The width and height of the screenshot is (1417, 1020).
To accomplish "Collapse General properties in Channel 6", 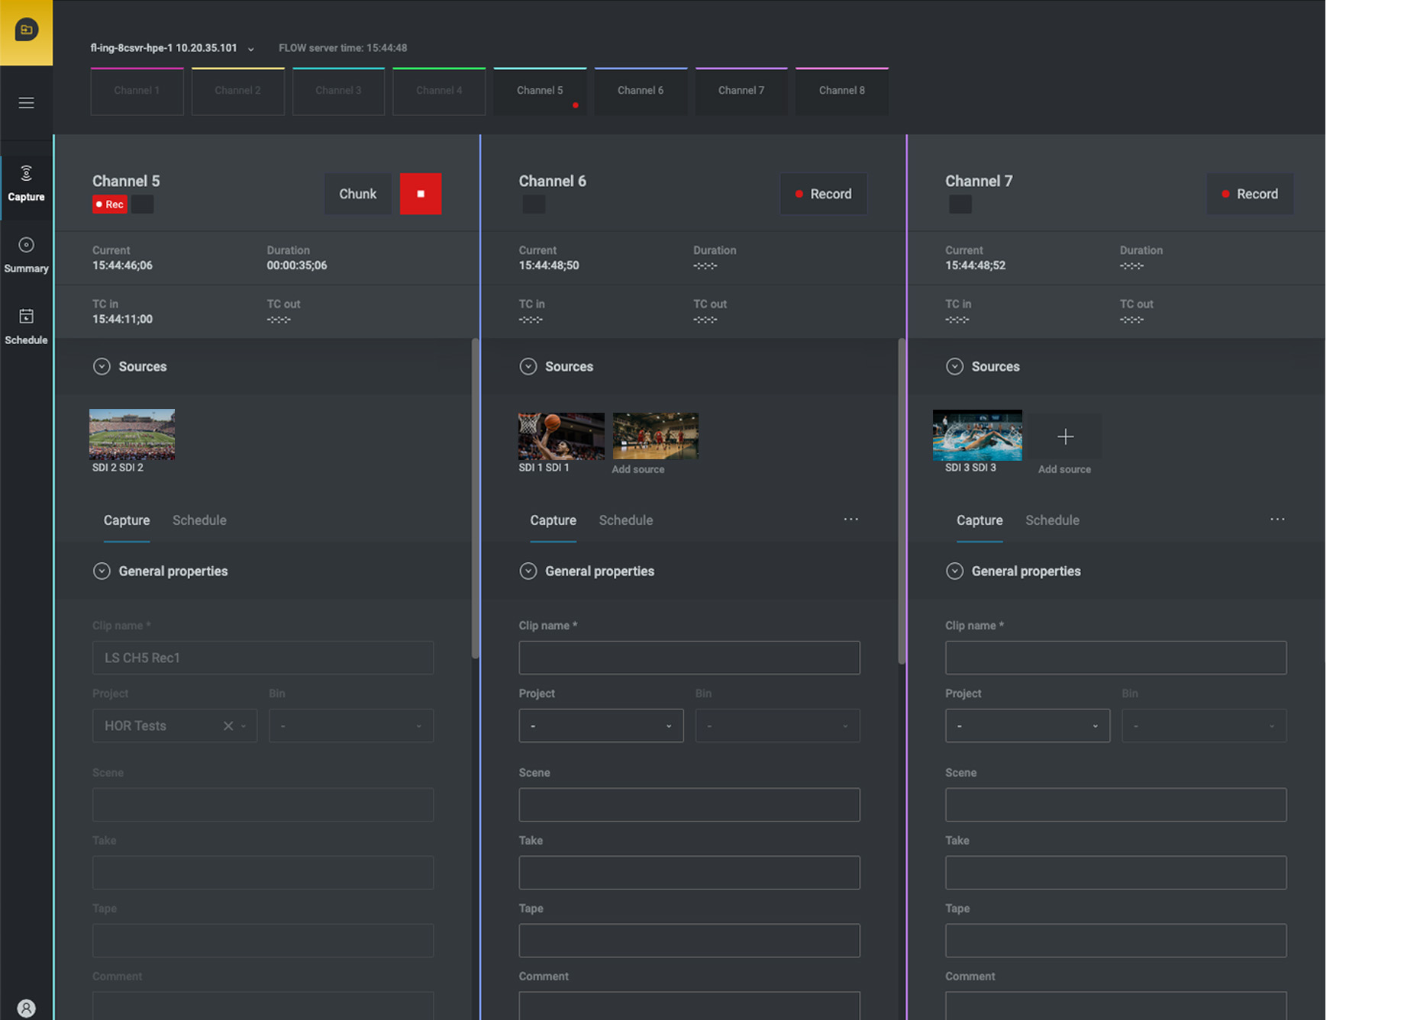I will pyautogui.click(x=528, y=571).
